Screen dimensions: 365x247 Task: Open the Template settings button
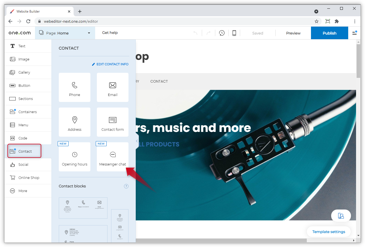(329, 232)
